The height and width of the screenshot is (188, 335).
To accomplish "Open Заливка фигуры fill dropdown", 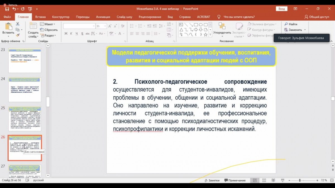I will [x=261, y=24].
